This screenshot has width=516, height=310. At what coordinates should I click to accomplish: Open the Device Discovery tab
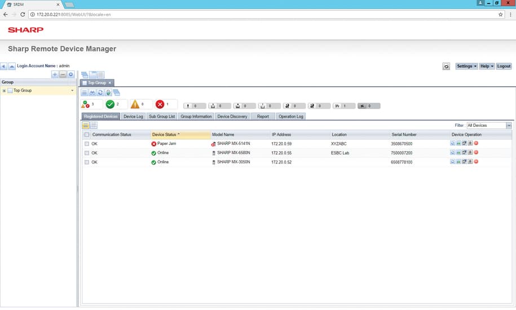coord(232,116)
